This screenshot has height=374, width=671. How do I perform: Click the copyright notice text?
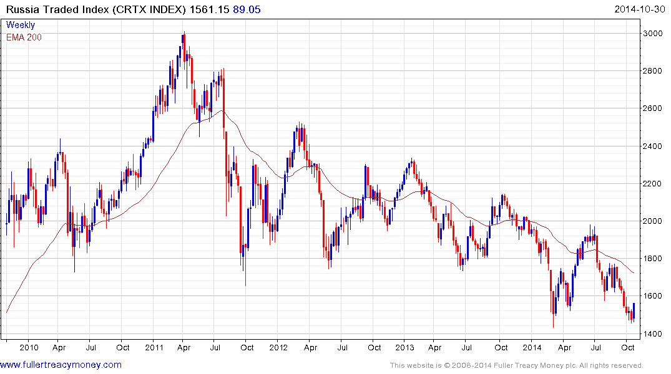(517, 365)
